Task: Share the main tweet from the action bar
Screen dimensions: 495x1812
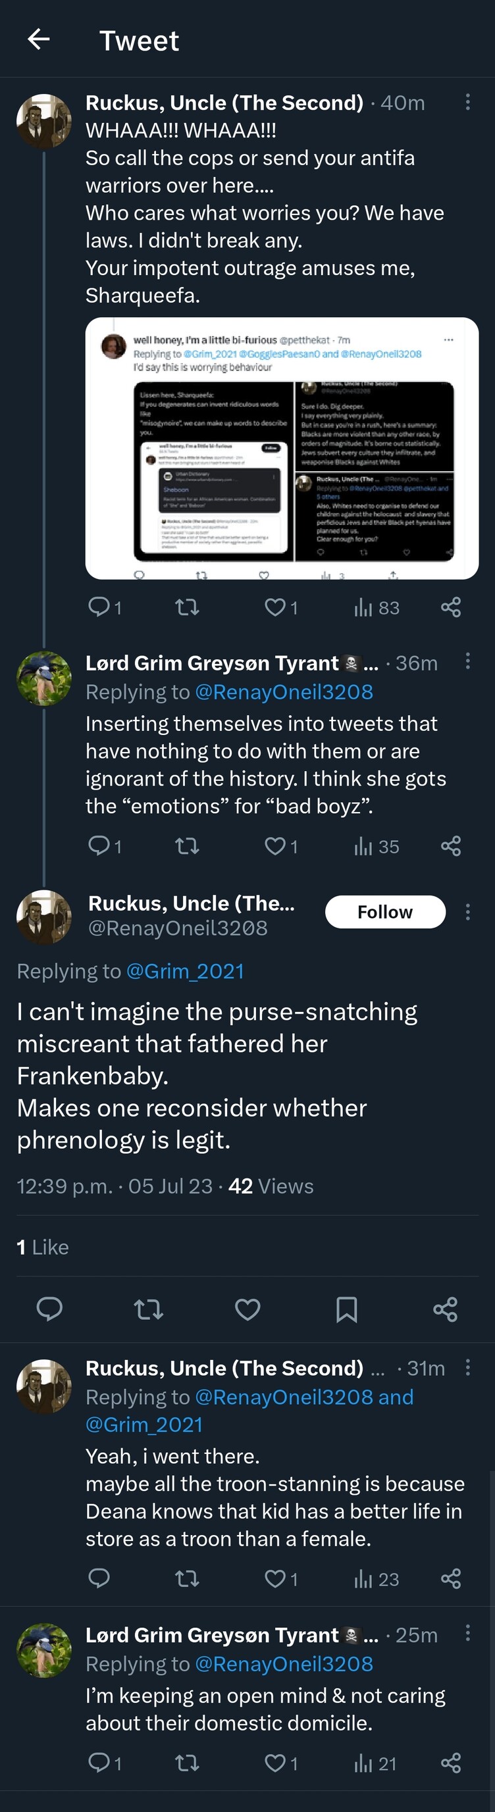Action: pos(446,1309)
